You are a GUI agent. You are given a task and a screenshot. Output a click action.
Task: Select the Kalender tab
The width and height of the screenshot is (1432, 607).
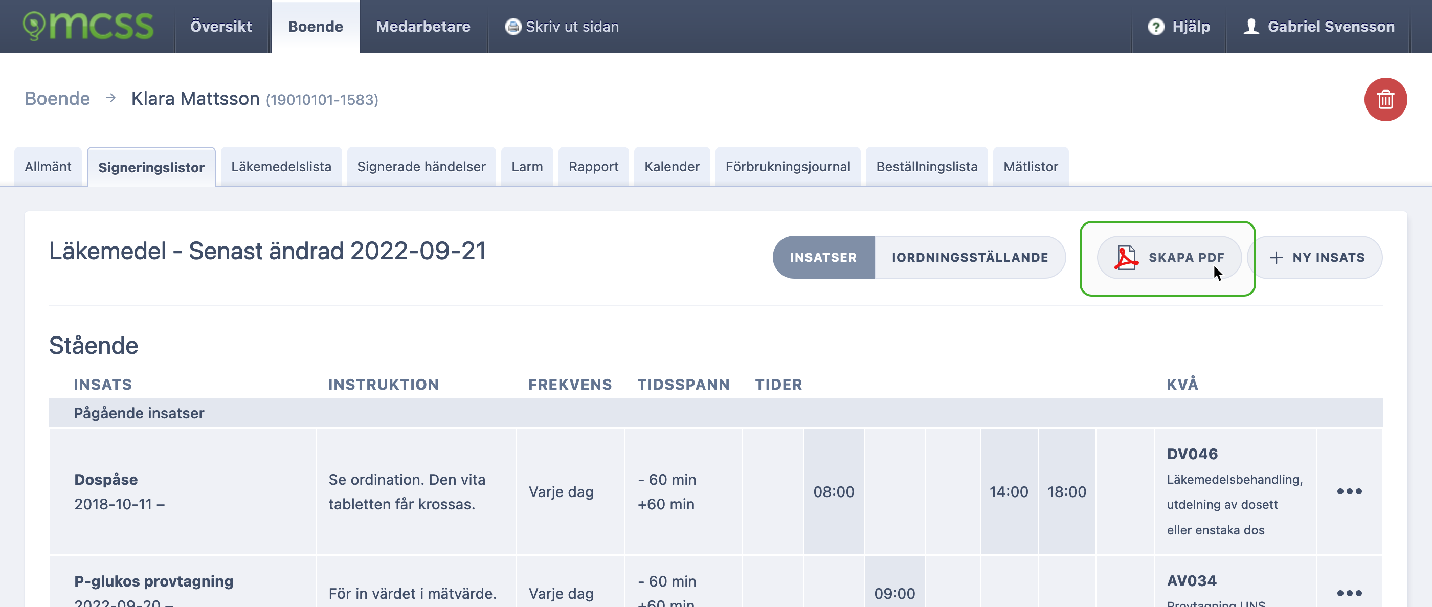[672, 166]
